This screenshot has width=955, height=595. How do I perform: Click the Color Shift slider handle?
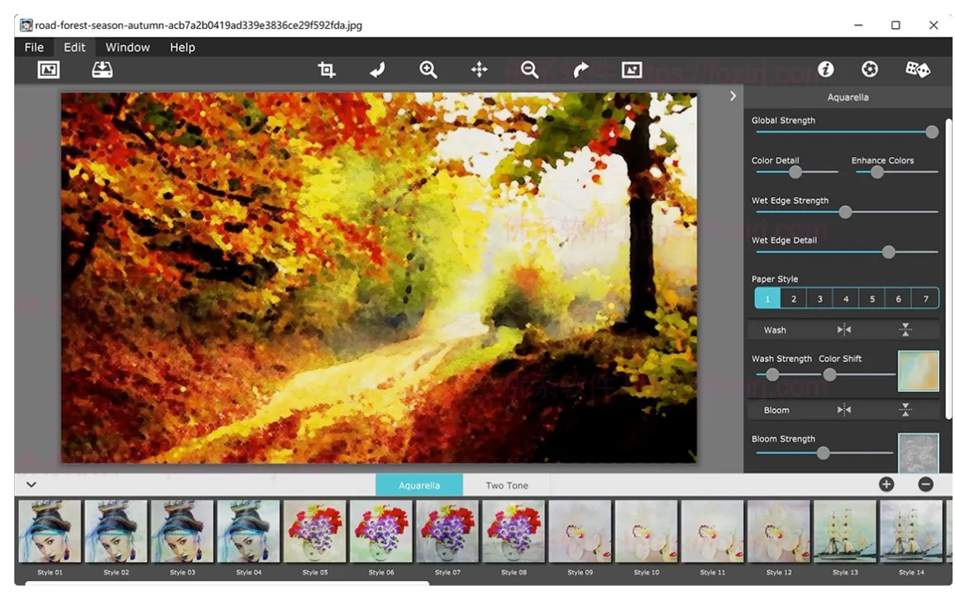pos(829,375)
